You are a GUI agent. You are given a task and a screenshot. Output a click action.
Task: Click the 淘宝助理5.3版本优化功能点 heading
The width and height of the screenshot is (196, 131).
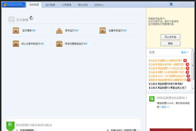click(x=34, y=125)
